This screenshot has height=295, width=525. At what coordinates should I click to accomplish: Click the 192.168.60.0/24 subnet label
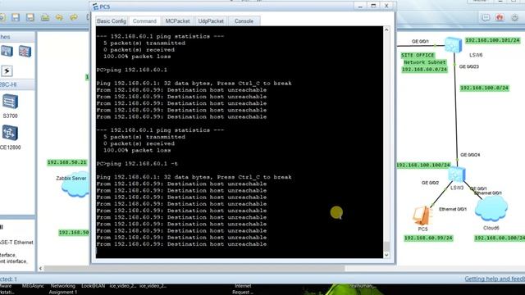pos(424,70)
